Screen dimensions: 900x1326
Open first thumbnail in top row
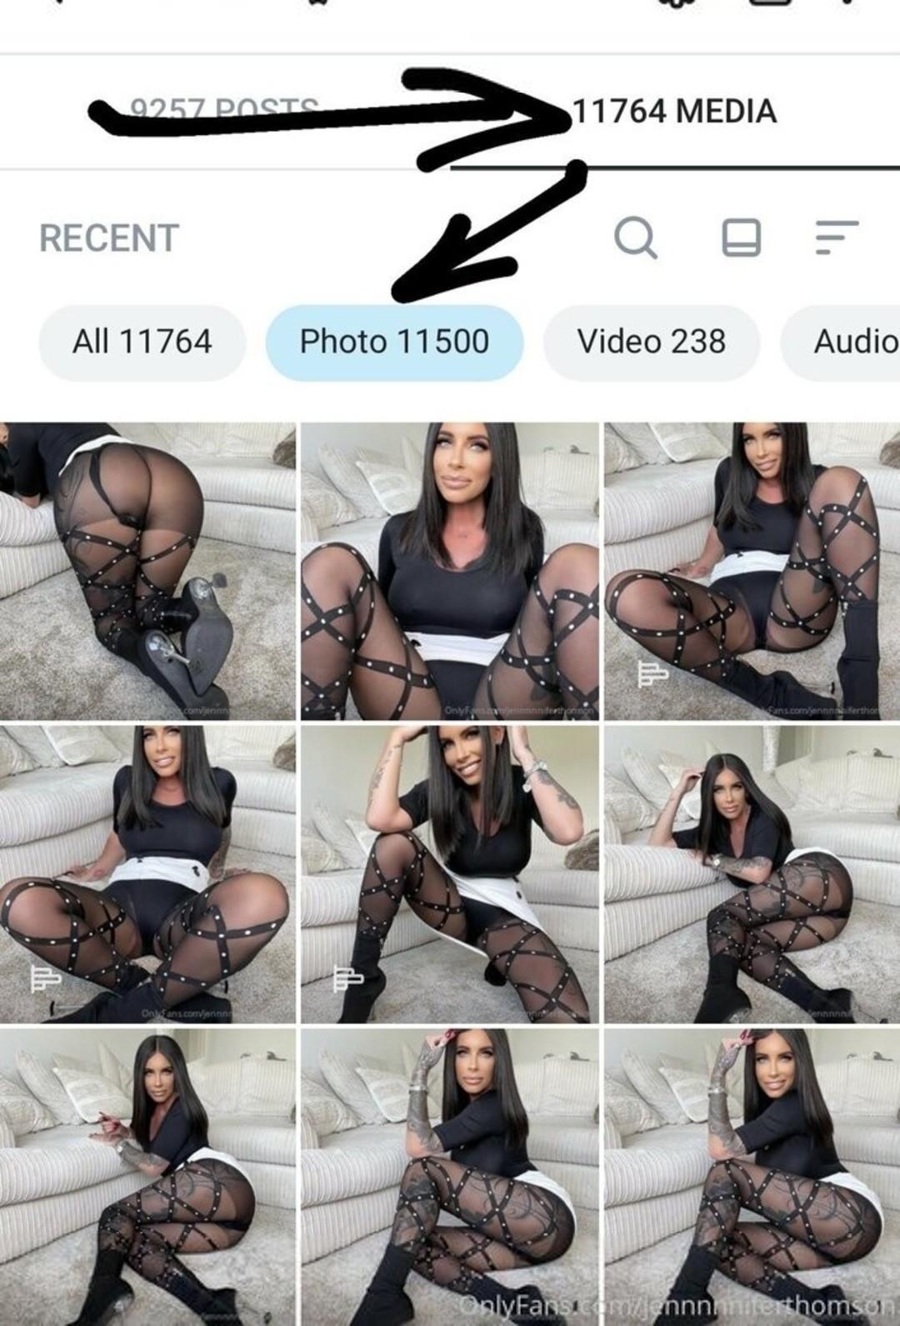[147, 571]
